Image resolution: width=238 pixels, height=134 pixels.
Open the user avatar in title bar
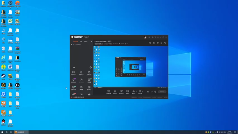click(145, 37)
